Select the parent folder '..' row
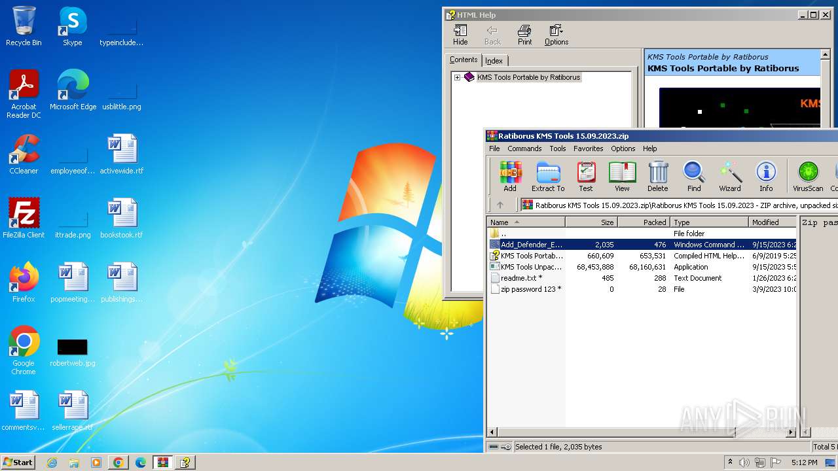This screenshot has width=838, height=471. click(642, 234)
